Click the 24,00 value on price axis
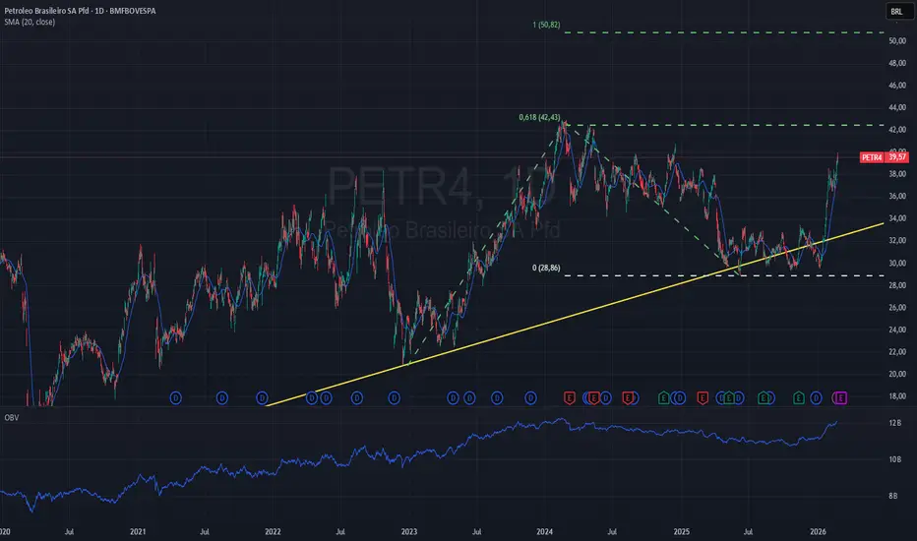This screenshot has height=541, width=917. [897, 330]
